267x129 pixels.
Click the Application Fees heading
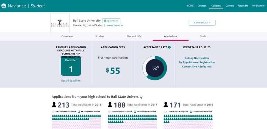[113, 47]
